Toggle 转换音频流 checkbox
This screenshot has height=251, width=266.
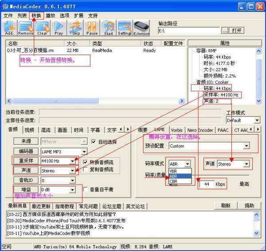pyautogui.click(x=85, y=162)
